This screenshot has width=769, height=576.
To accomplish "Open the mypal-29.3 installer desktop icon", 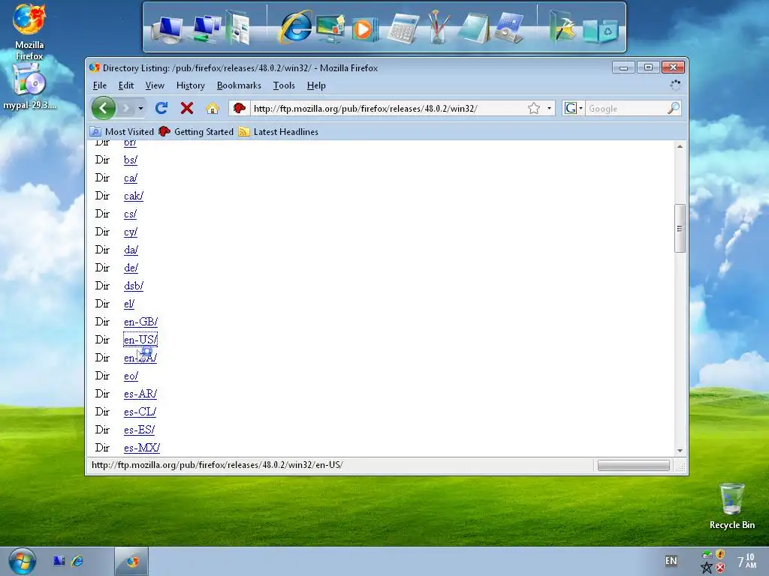I will coord(29,87).
